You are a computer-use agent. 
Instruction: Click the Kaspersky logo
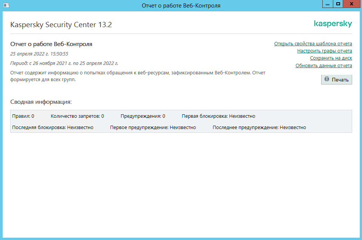[333, 24]
